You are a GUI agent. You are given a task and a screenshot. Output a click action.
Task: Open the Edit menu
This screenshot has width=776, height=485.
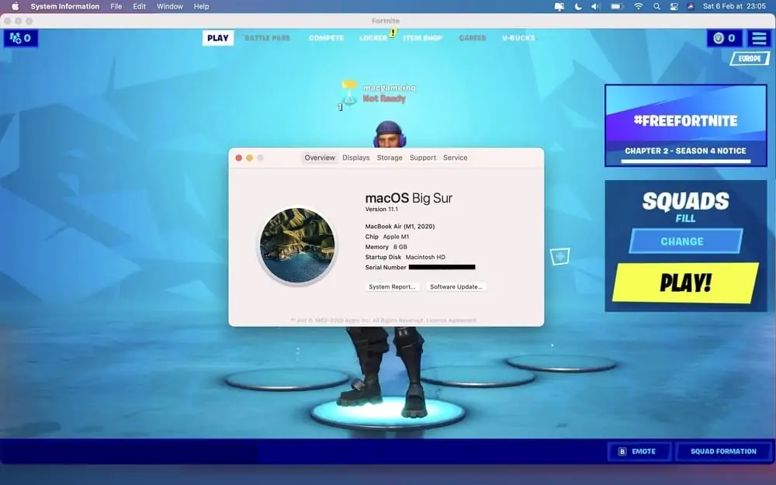click(140, 6)
